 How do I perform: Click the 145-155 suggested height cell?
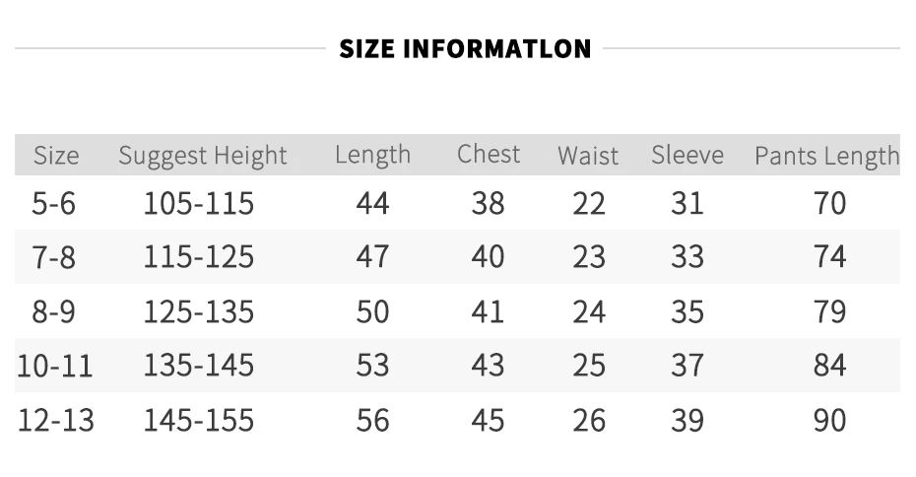(x=199, y=420)
